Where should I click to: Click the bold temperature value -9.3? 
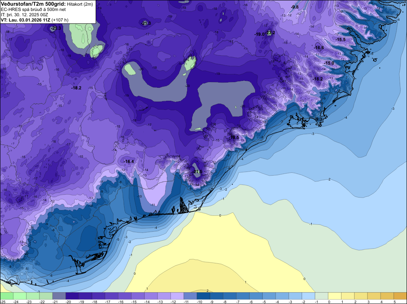318,119
